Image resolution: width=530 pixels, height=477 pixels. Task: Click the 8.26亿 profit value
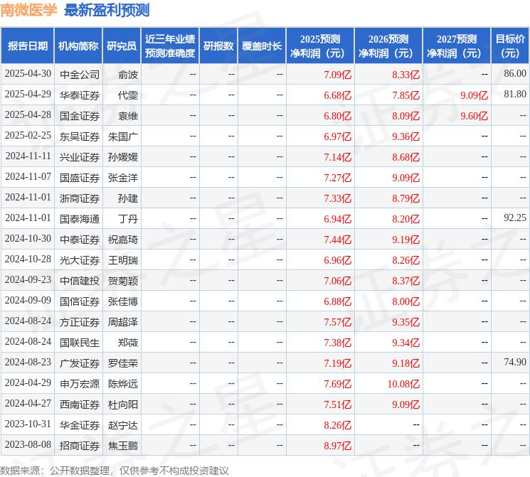(337, 425)
